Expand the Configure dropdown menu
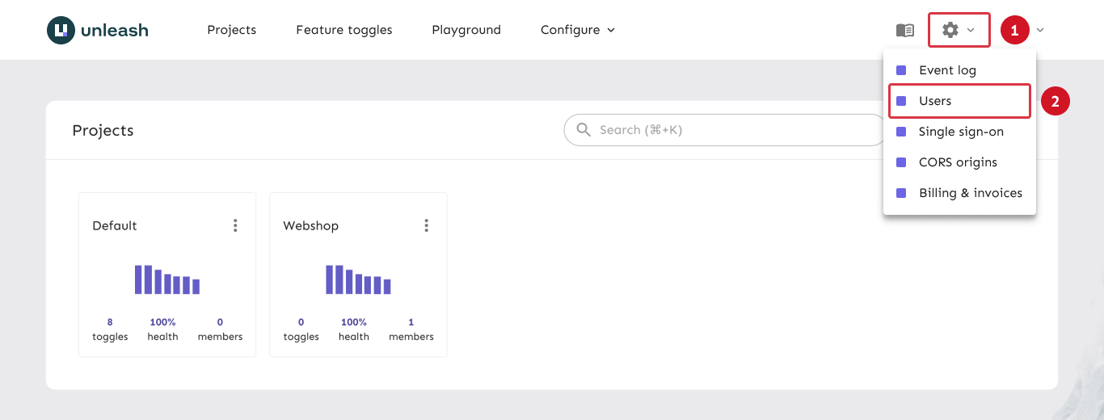This screenshot has width=1104, height=420. pos(577,30)
